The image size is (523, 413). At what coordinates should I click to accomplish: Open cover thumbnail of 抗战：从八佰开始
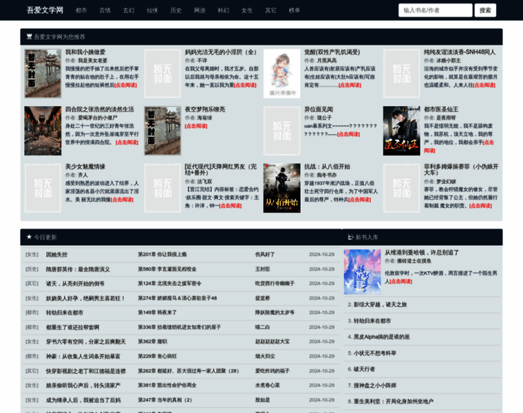point(282,188)
